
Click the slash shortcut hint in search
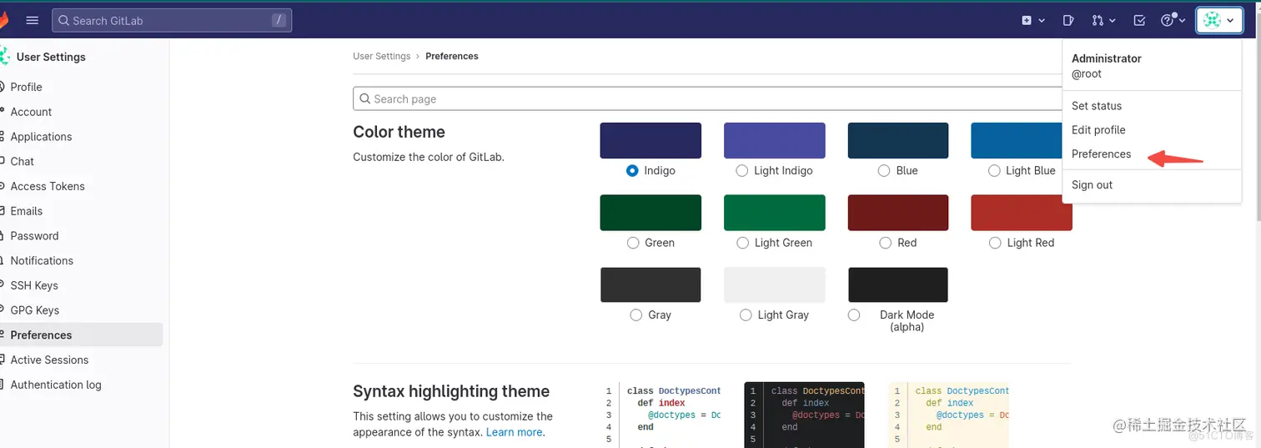click(279, 20)
